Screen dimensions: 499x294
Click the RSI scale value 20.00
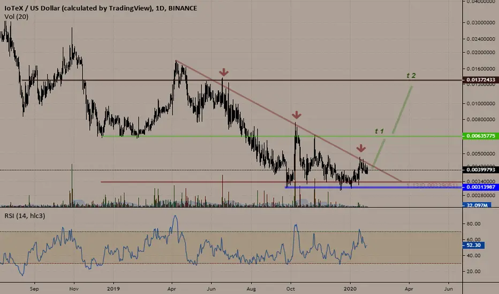click(473, 272)
